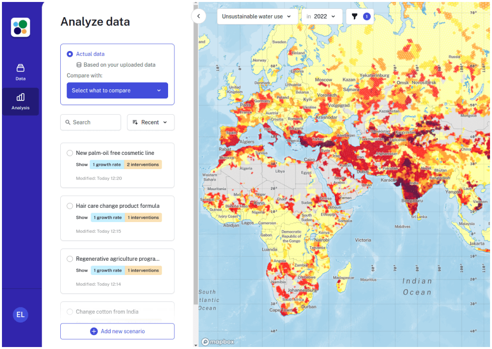Click the EL user avatar
The width and height of the screenshot is (492, 349).
coord(21,315)
